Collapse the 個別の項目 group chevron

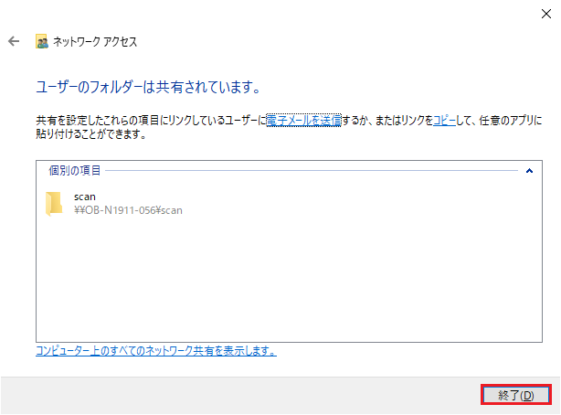(x=529, y=171)
